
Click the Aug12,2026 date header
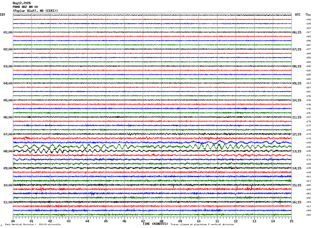pos(22,3)
